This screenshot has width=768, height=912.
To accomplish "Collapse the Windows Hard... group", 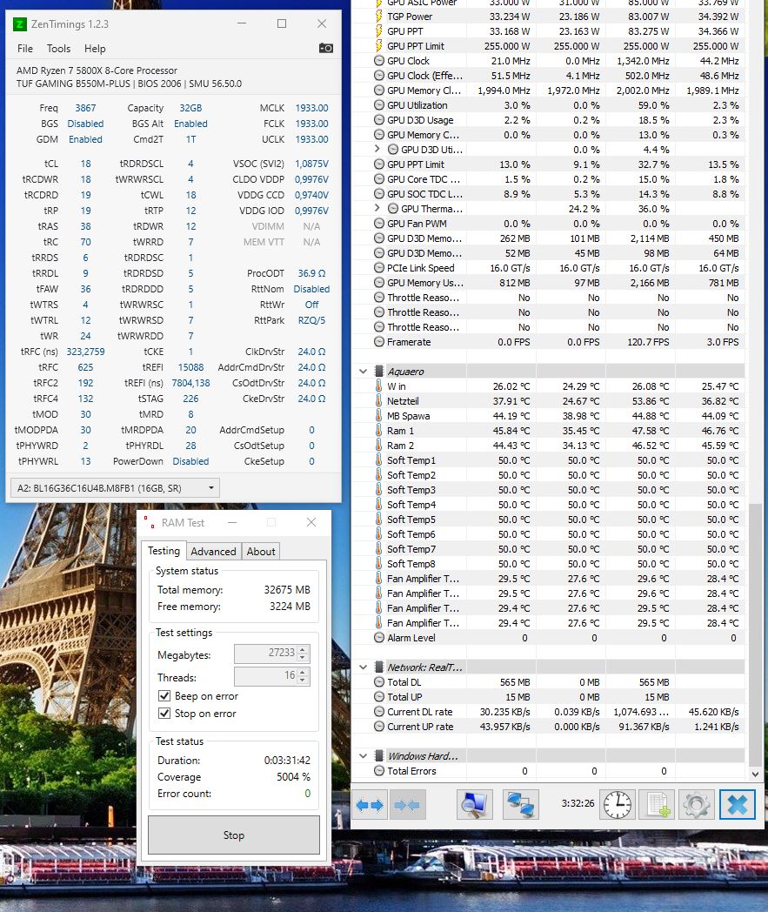I will point(364,756).
